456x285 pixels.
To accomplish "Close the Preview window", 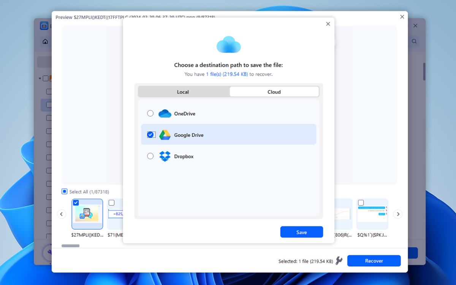I will (402, 17).
